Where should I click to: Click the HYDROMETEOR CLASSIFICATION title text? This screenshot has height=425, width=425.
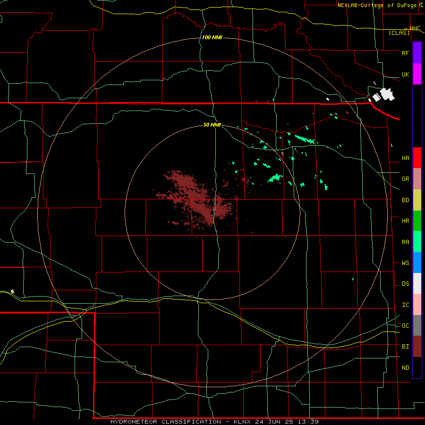point(166,422)
